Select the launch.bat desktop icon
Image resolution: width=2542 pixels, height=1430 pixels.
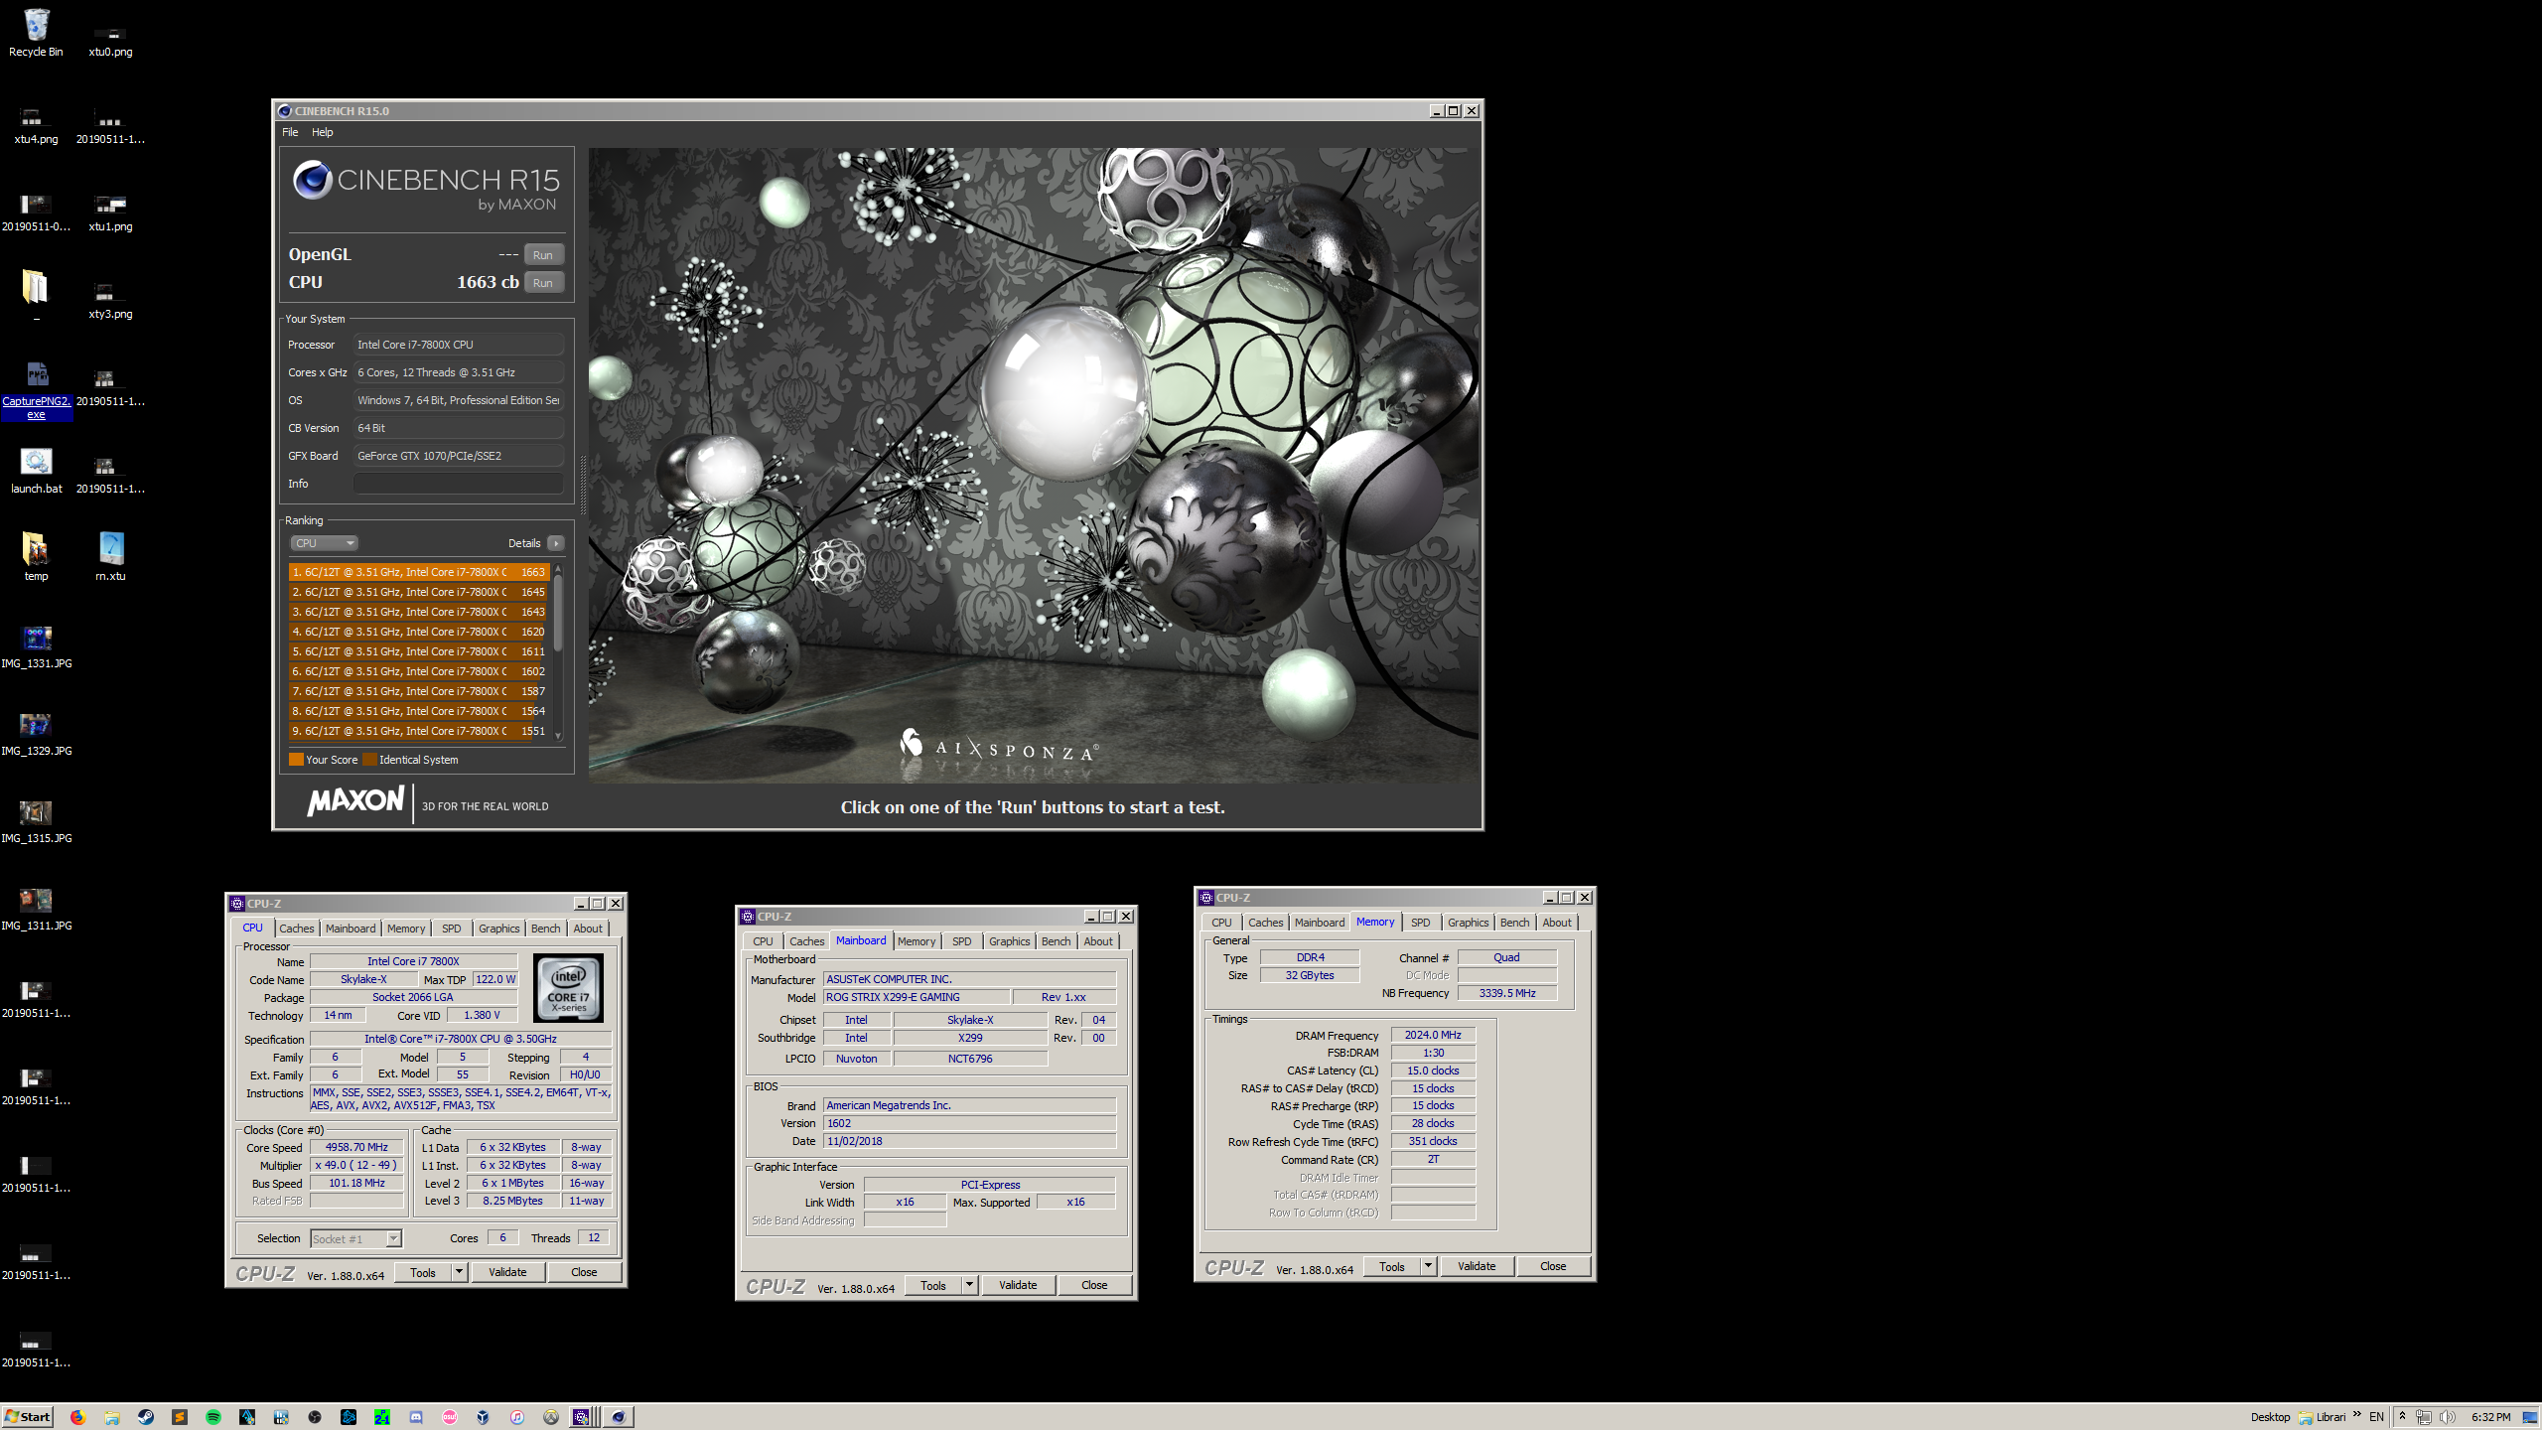tap(37, 471)
